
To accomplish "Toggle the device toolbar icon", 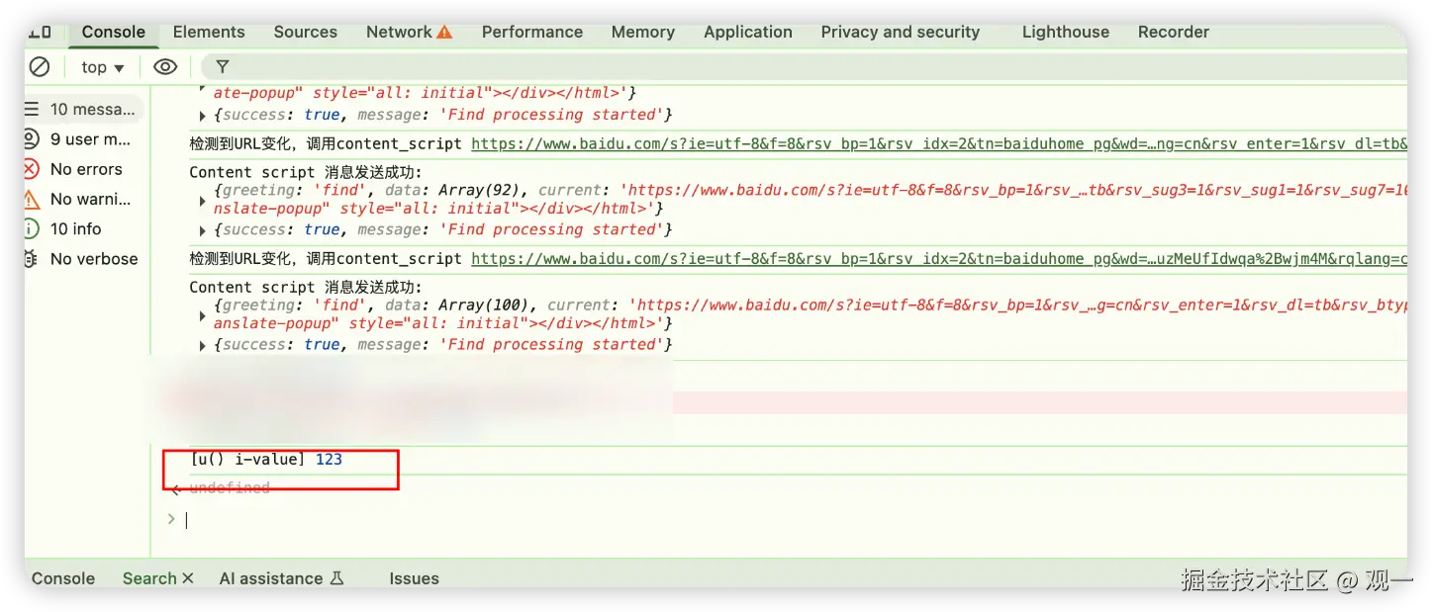I will point(41,32).
